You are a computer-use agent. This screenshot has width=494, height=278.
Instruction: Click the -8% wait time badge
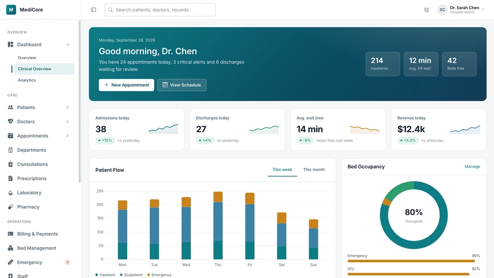305,141
